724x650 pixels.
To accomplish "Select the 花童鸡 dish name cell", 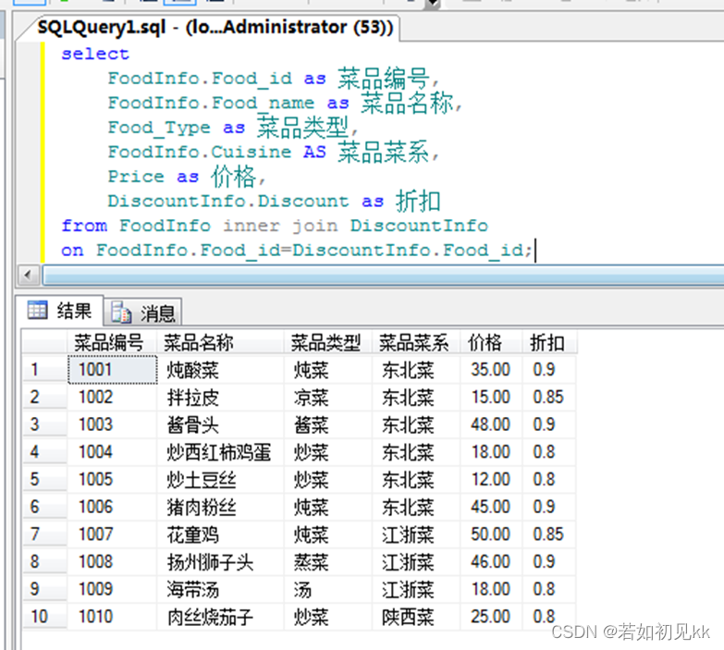I will tap(220, 534).
